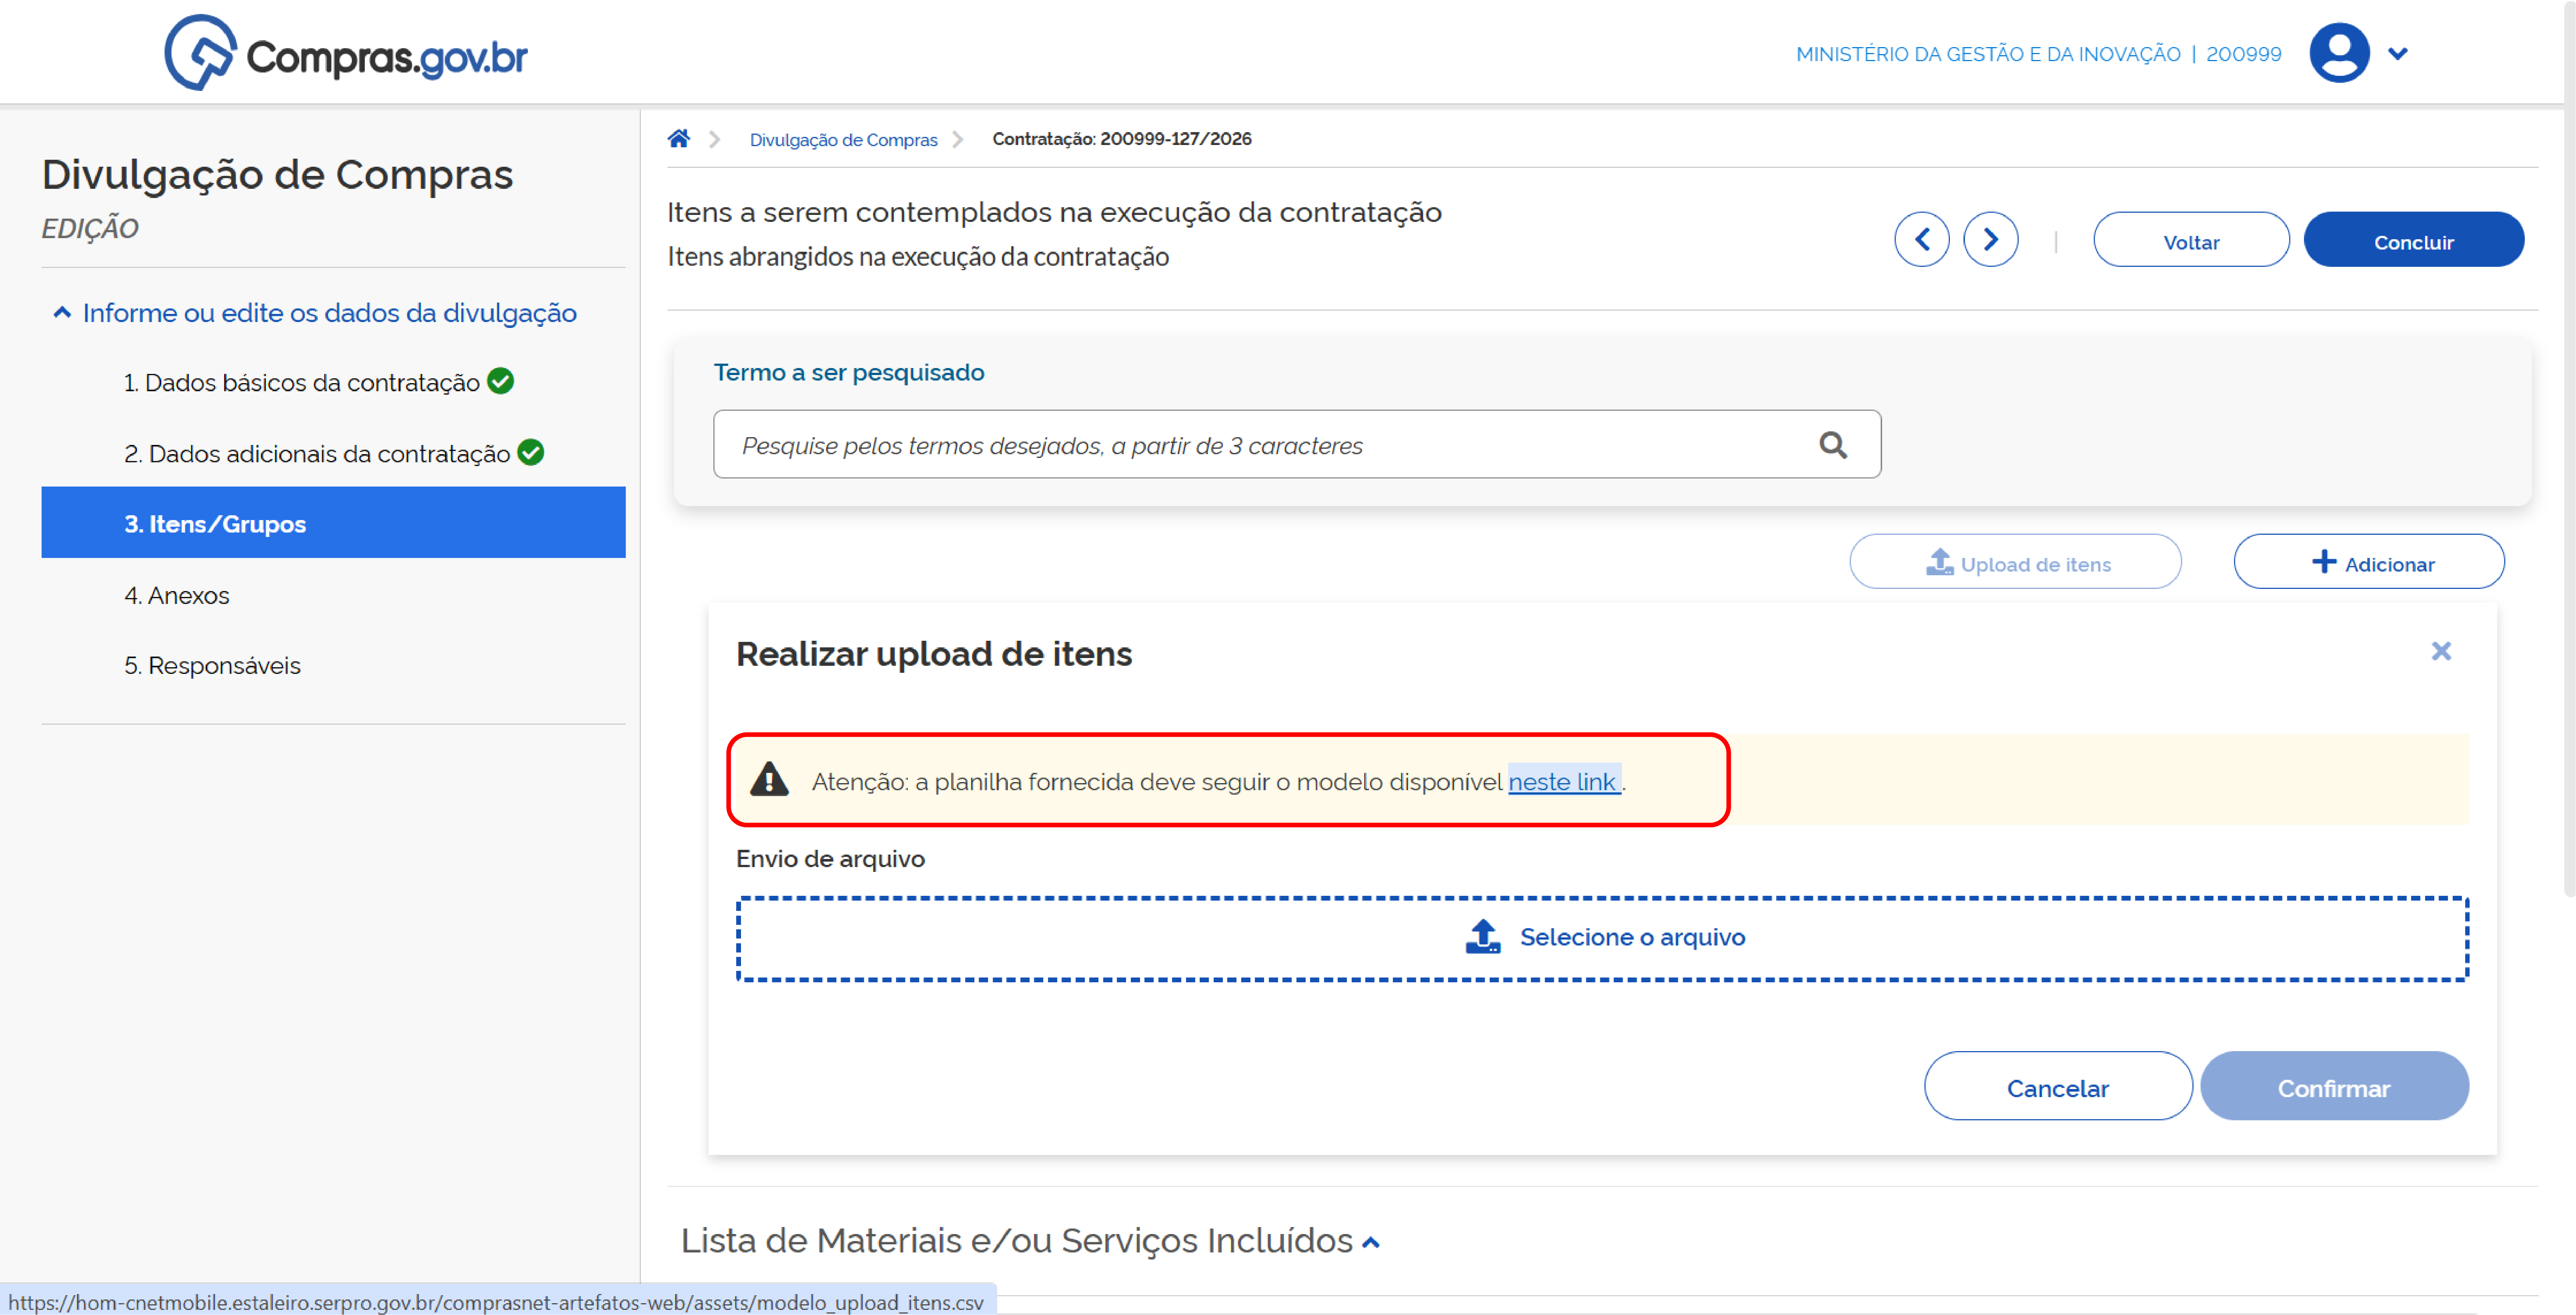Go to home via breadcrumb house icon
The width and height of the screenshot is (2576, 1315).
coord(679,139)
